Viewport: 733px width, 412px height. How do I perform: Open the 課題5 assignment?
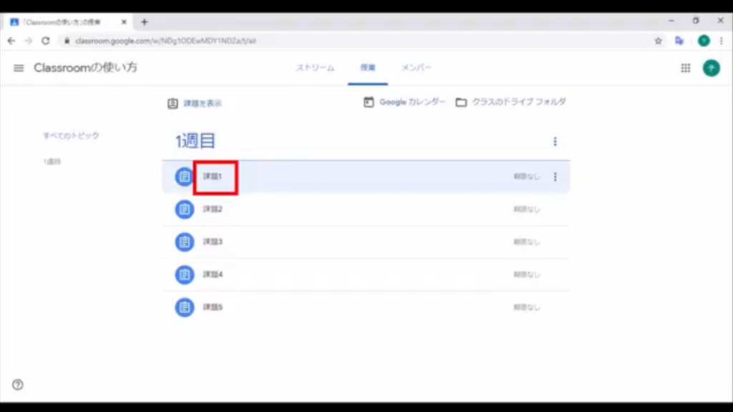click(x=213, y=308)
